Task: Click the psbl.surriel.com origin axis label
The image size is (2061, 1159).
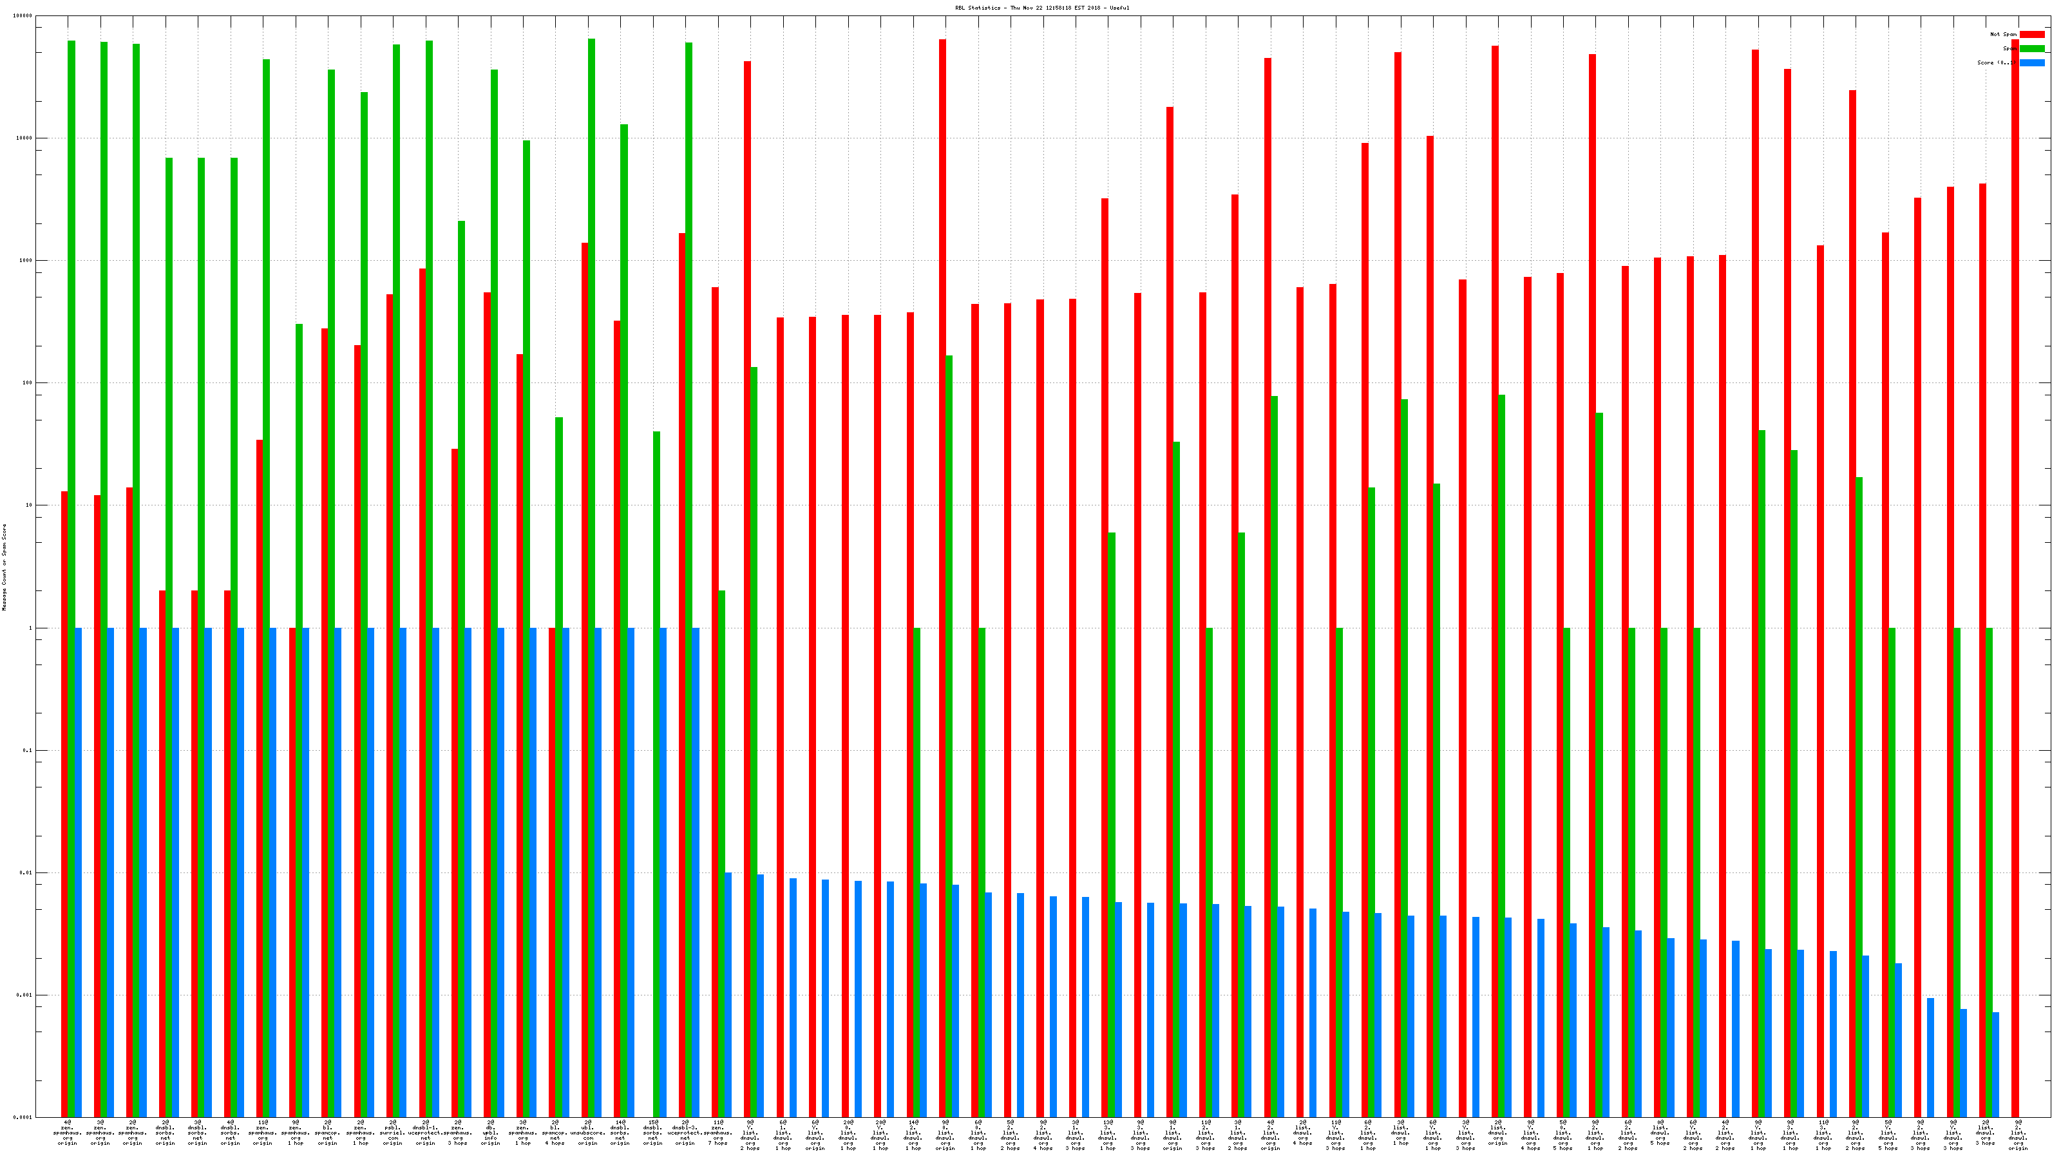Action: coord(393,1133)
